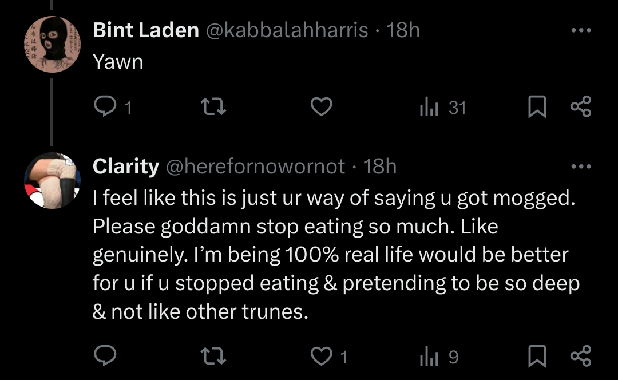Screen dimensions: 618x380
Task: Repost Clarity's post
Action: [x=215, y=357]
